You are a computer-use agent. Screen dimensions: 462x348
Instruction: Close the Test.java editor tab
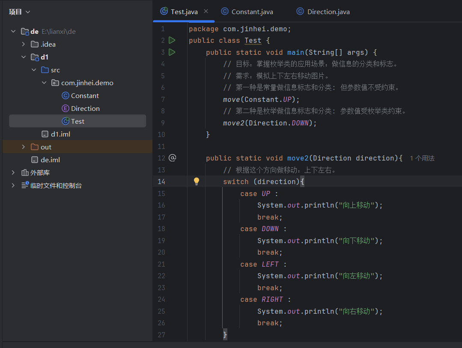(x=206, y=11)
